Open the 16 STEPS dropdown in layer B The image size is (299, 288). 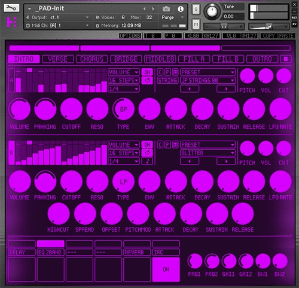[124, 153]
